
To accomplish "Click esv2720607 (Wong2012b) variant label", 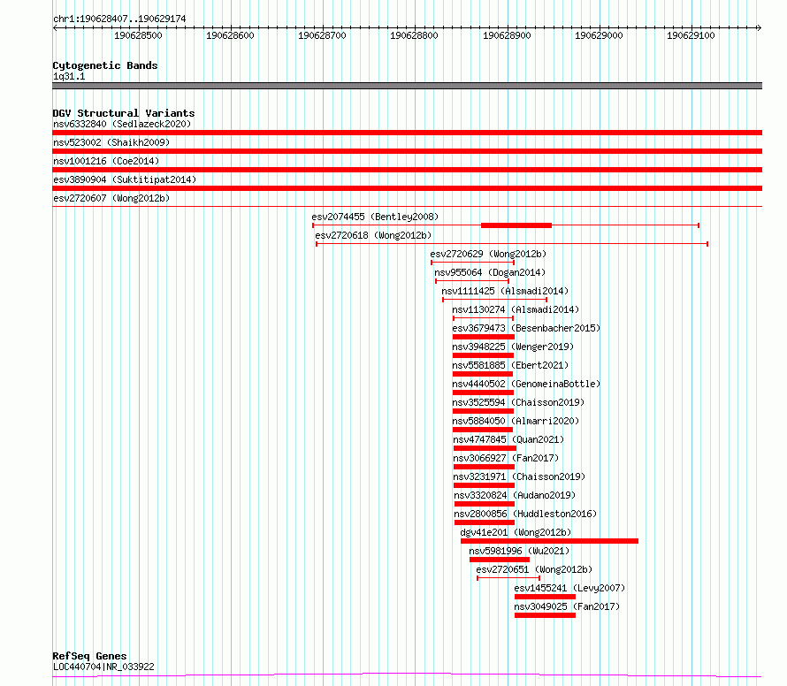I will (111, 198).
